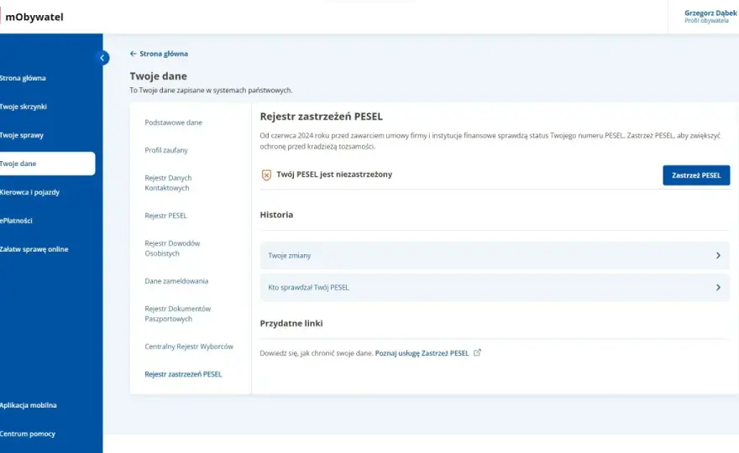The image size is (739, 453).
Task: Open Centrum pomocy in sidebar
Action: (28, 434)
